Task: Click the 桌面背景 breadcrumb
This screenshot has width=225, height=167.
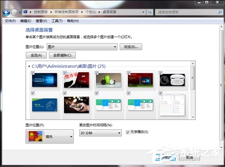Action: (109, 12)
